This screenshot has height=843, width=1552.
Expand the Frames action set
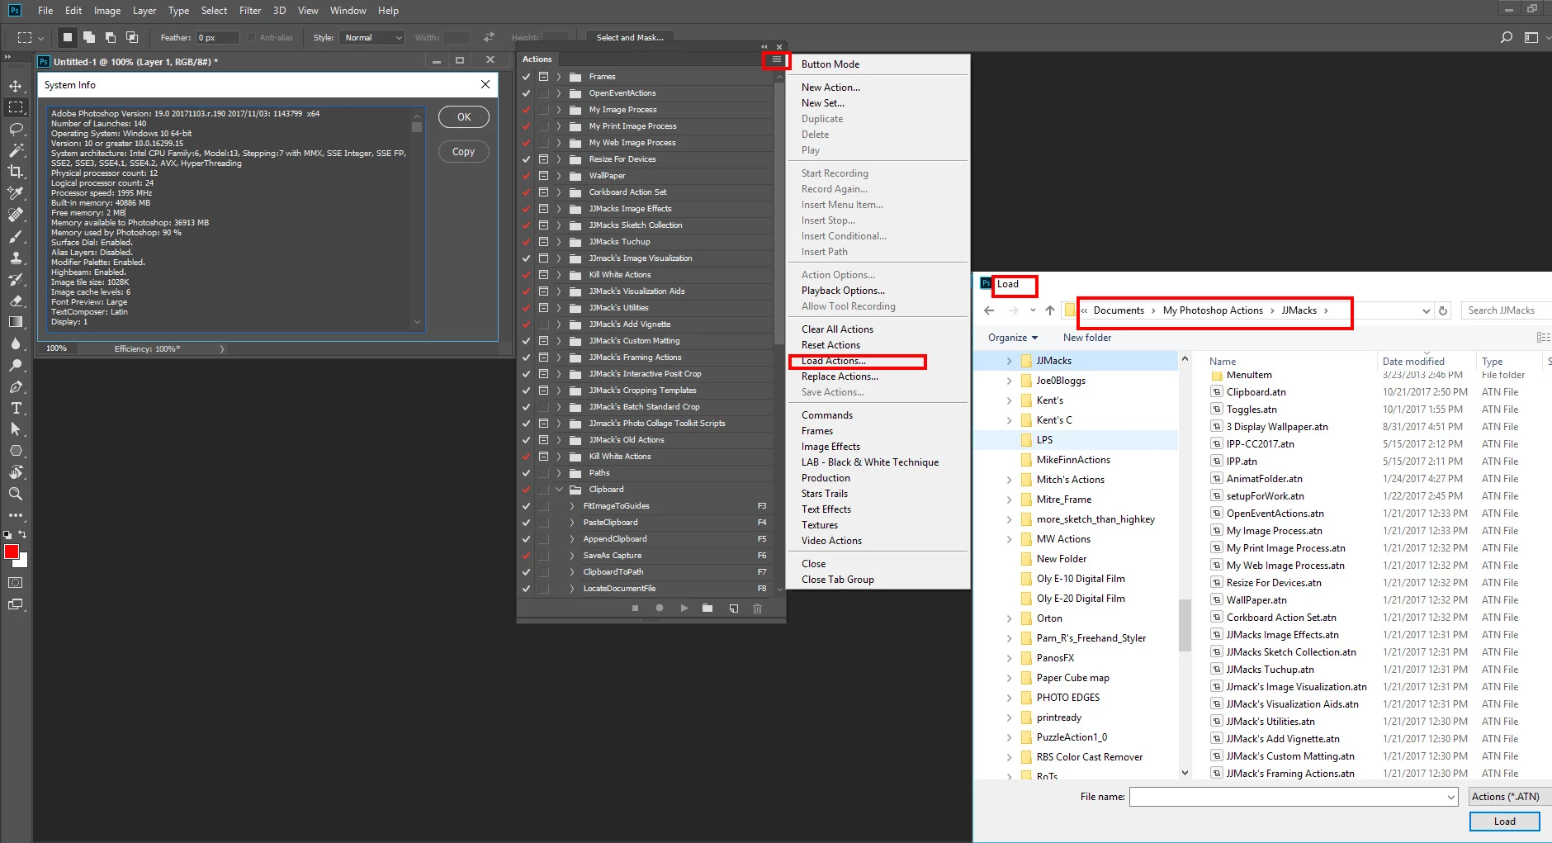pyautogui.click(x=559, y=77)
